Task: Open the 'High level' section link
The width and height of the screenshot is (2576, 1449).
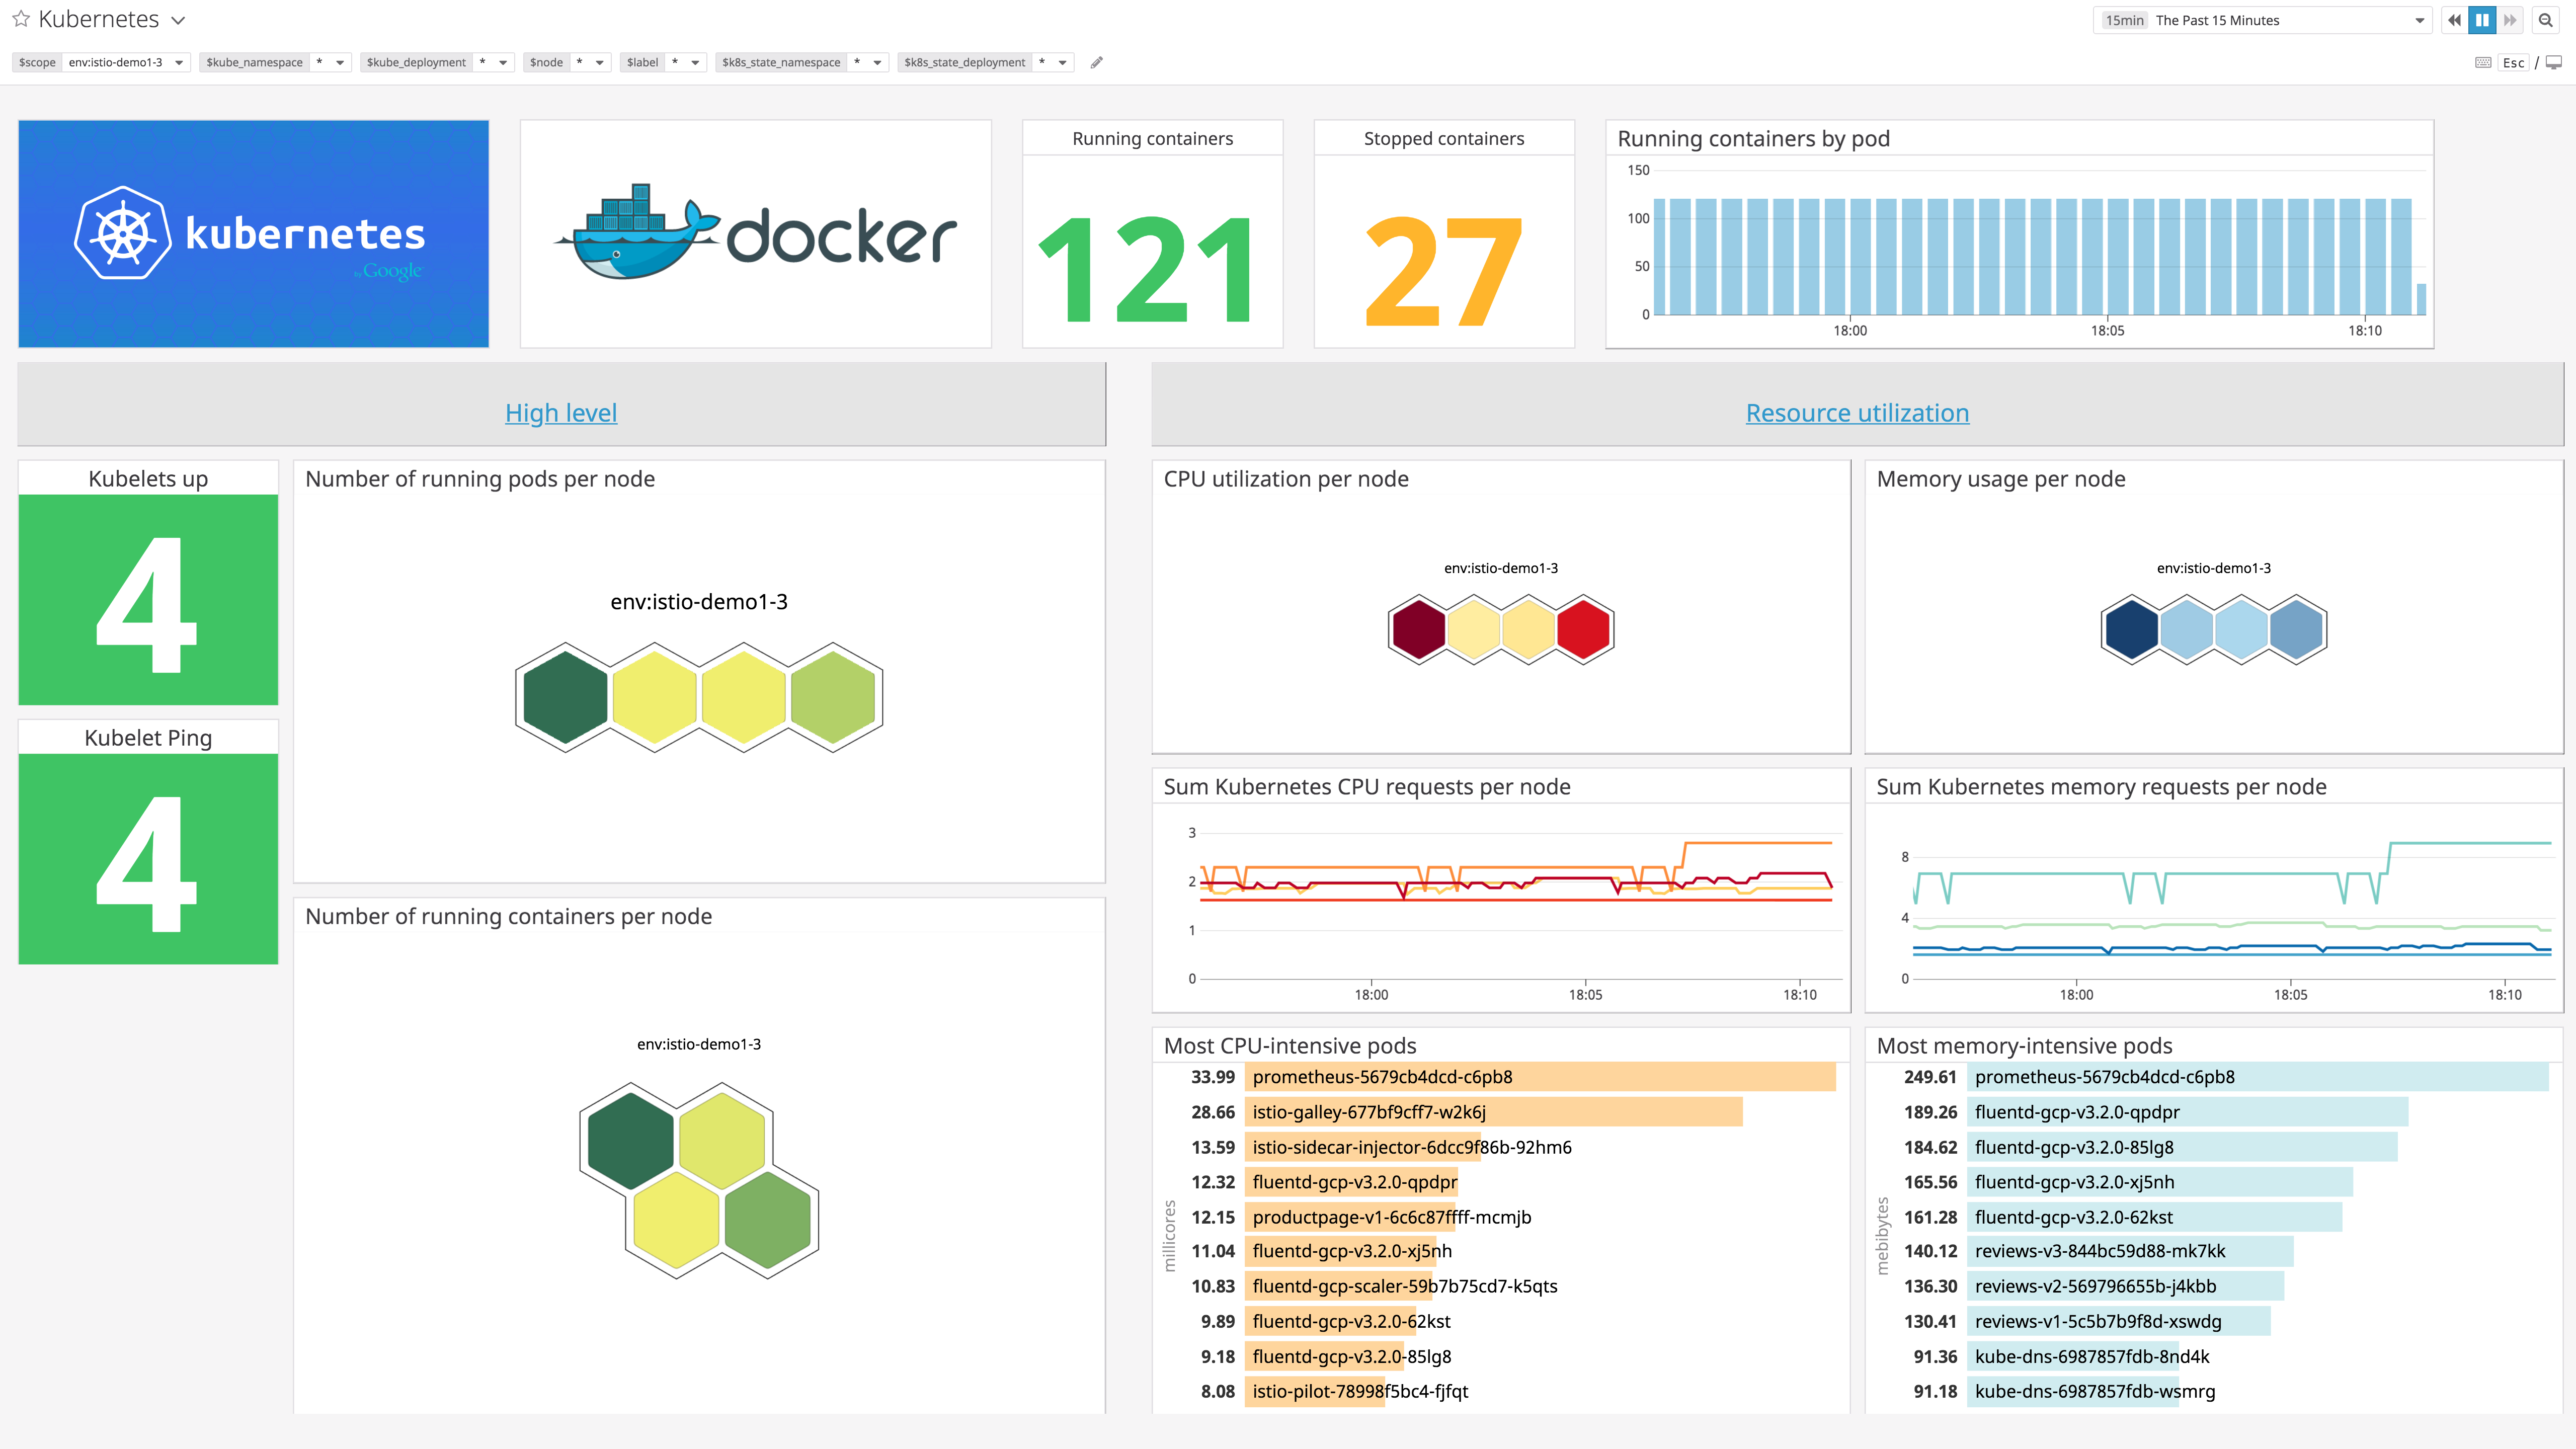Action: pyautogui.click(x=561, y=412)
